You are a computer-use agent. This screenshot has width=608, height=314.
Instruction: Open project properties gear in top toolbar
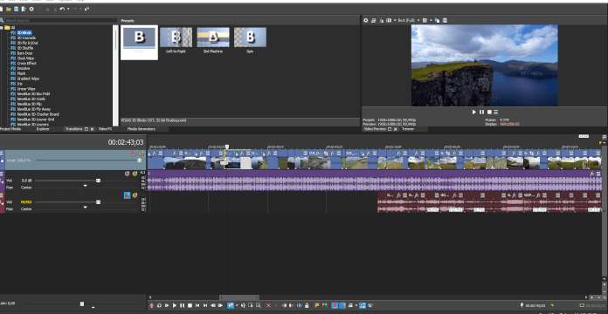31,9
